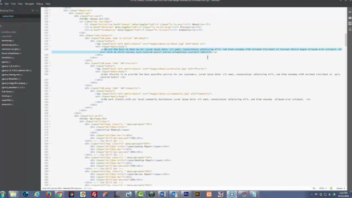Collapse code fold at line 138
The width and height of the screenshot is (352, 198).
pyautogui.click(x=50, y=21)
